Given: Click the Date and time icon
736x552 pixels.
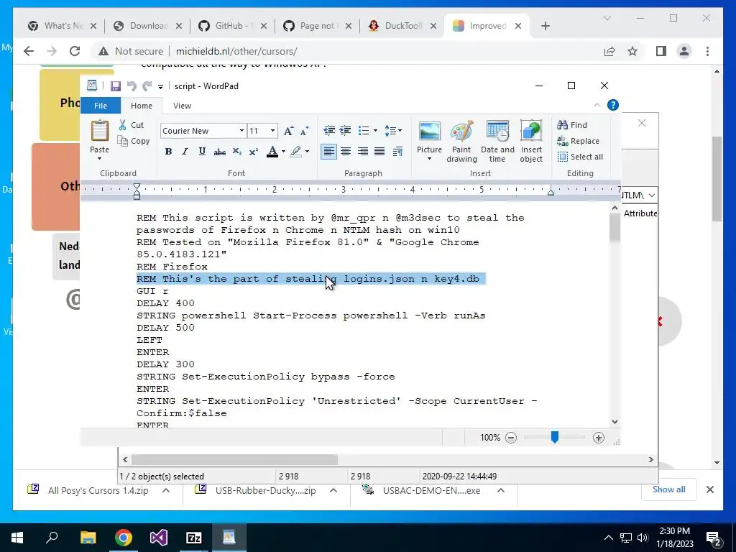Looking at the screenshot, I should [497, 132].
